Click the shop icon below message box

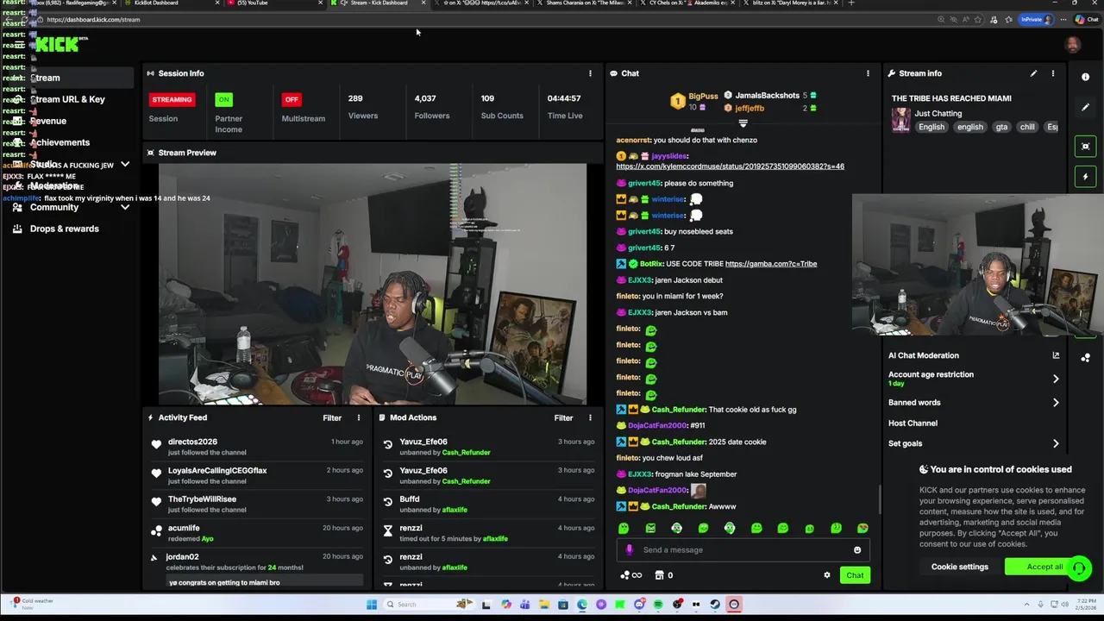tap(659, 575)
